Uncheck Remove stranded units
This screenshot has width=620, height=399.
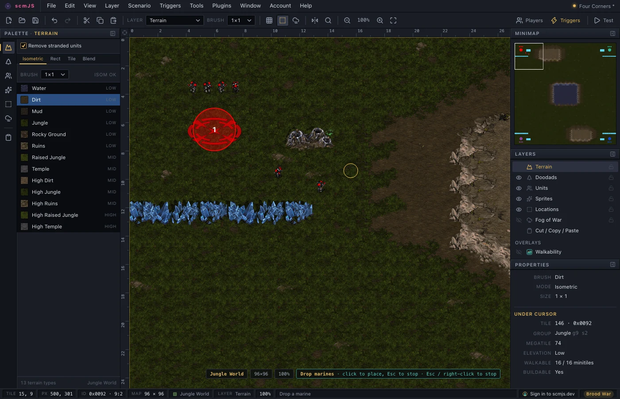(x=23, y=46)
